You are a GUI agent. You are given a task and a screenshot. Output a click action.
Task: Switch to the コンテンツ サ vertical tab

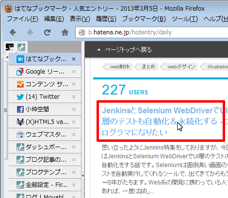pyautogui.click(x=45, y=84)
